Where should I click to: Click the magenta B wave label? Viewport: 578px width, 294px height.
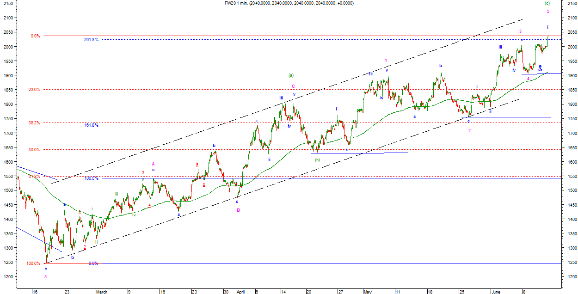click(238, 210)
